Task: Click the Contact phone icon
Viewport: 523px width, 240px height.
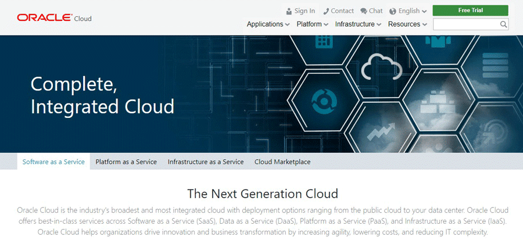Action: tap(326, 12)
